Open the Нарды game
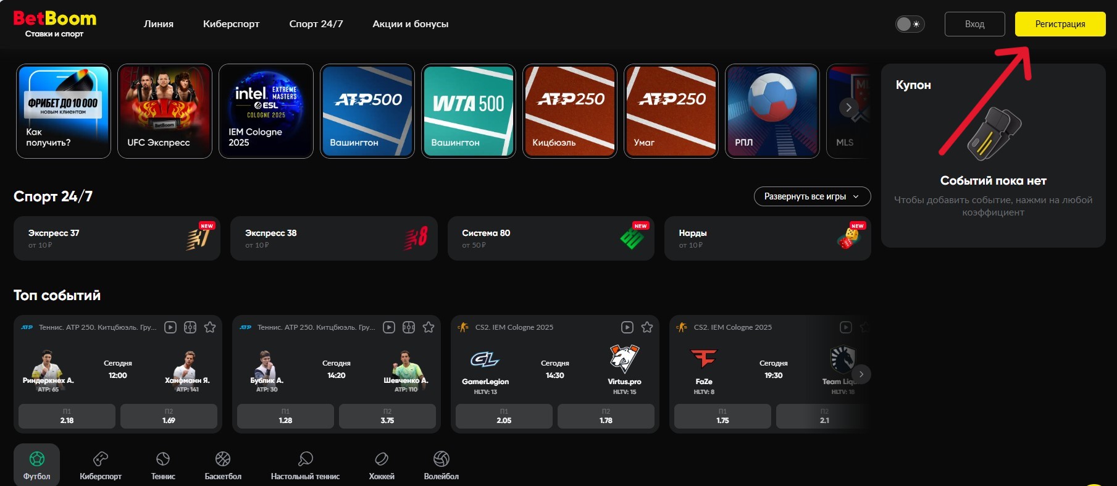The height and width of the screenshot is (486, 1117). pyautogui.click(x=768, y=238)
